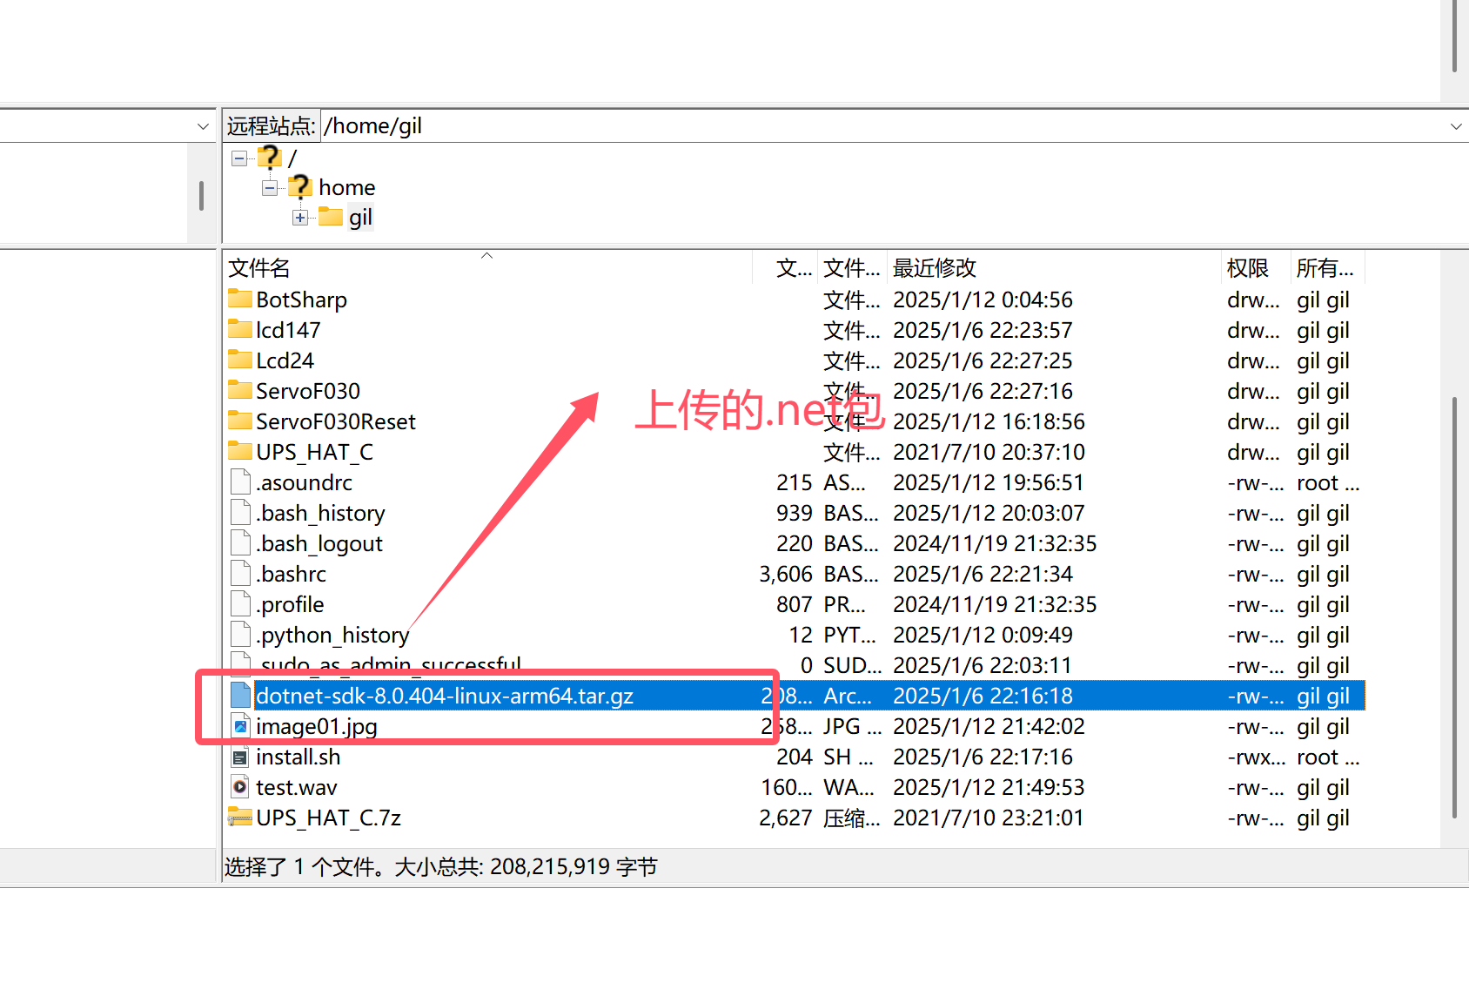Select the .profile file name

(x=290, y=604)
